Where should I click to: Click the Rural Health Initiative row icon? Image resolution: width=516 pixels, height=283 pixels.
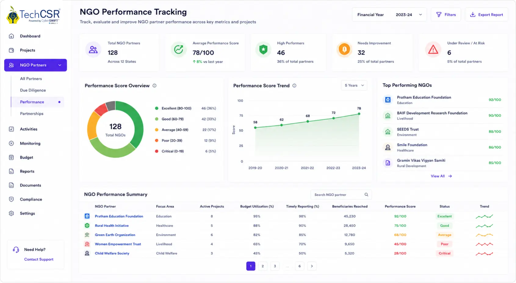(x=87, y=226)
